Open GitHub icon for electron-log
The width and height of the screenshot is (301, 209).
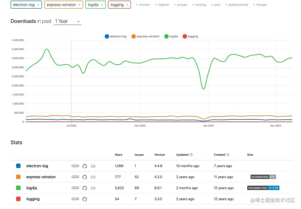pyautogui.click(x=85, y=166)
